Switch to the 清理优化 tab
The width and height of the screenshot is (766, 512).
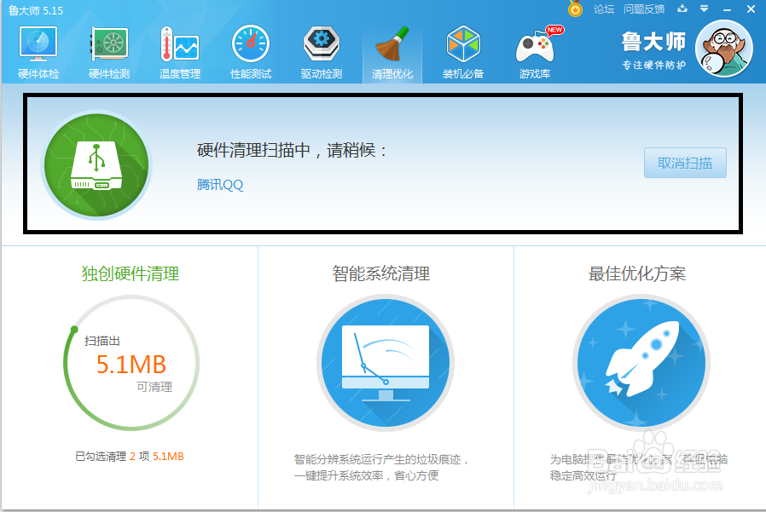(x=392, y=49)
